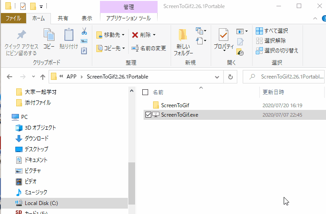Click 選択の切り替え (Invert selection)
The height and width of the screenshot is (214, 326).
coord(277,50)
